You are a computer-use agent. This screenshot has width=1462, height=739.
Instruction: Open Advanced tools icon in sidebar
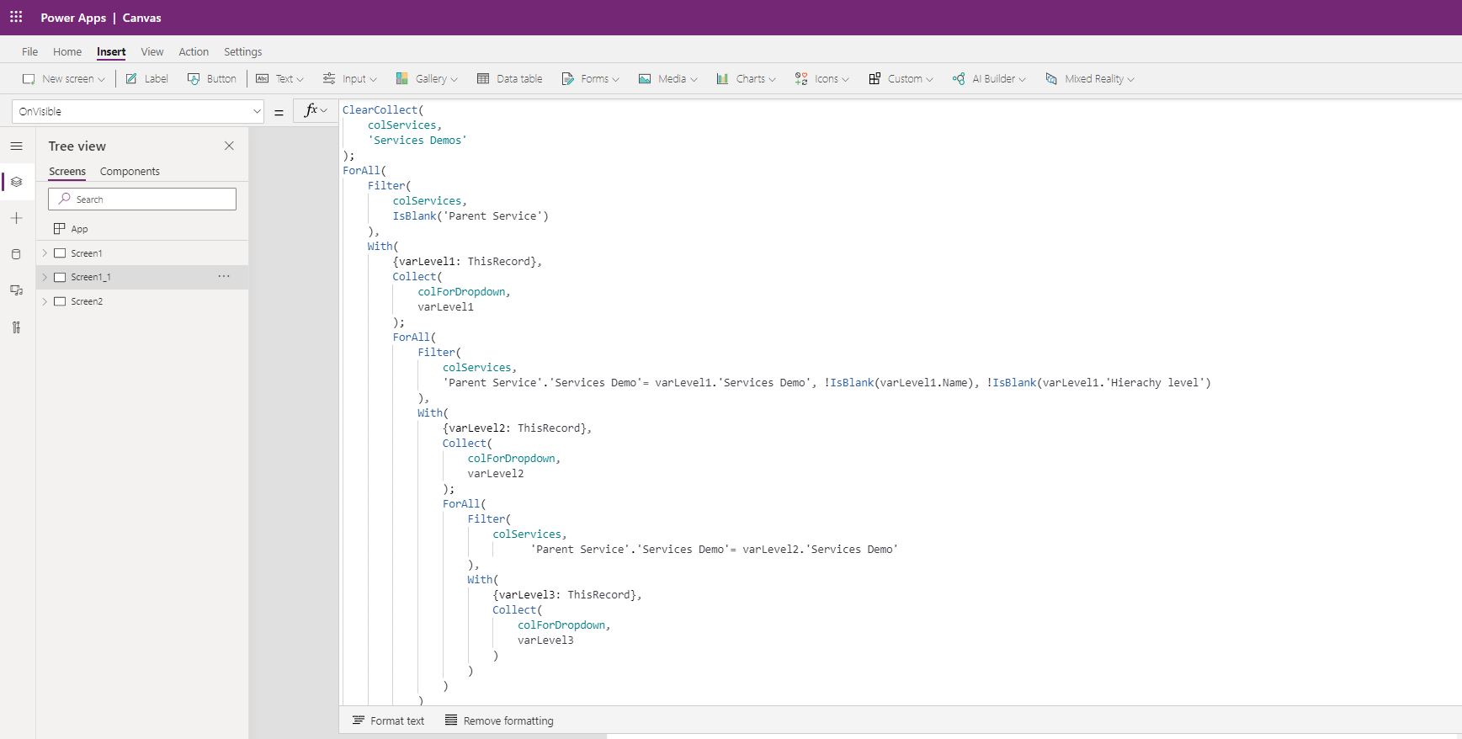(16, 327)
